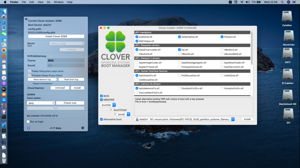The image size is (300, 168).
Task: Open Launchpad rocket icon in dock
Action: point(4,17)
